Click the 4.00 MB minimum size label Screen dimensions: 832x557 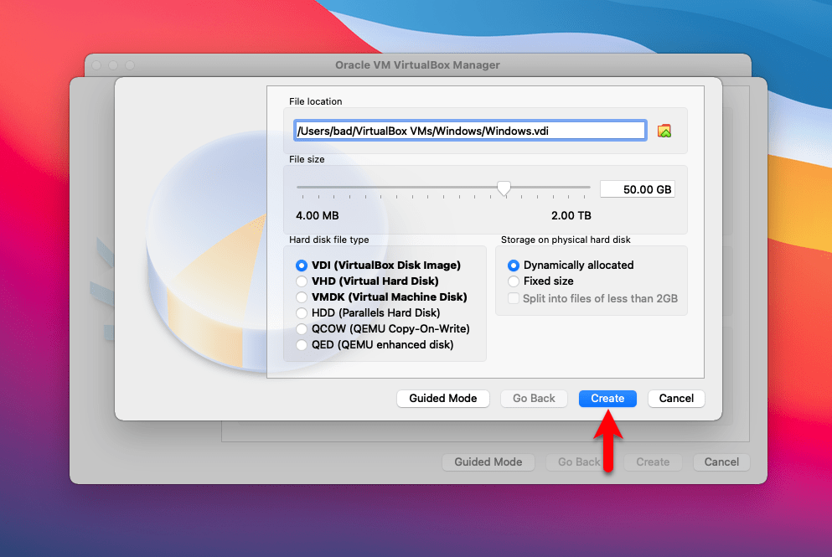point(318,215)
